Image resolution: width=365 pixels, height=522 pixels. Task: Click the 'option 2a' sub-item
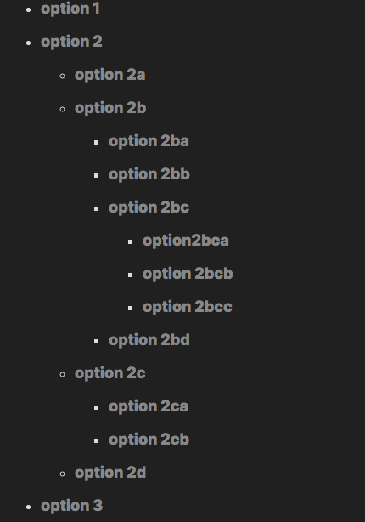110,75
